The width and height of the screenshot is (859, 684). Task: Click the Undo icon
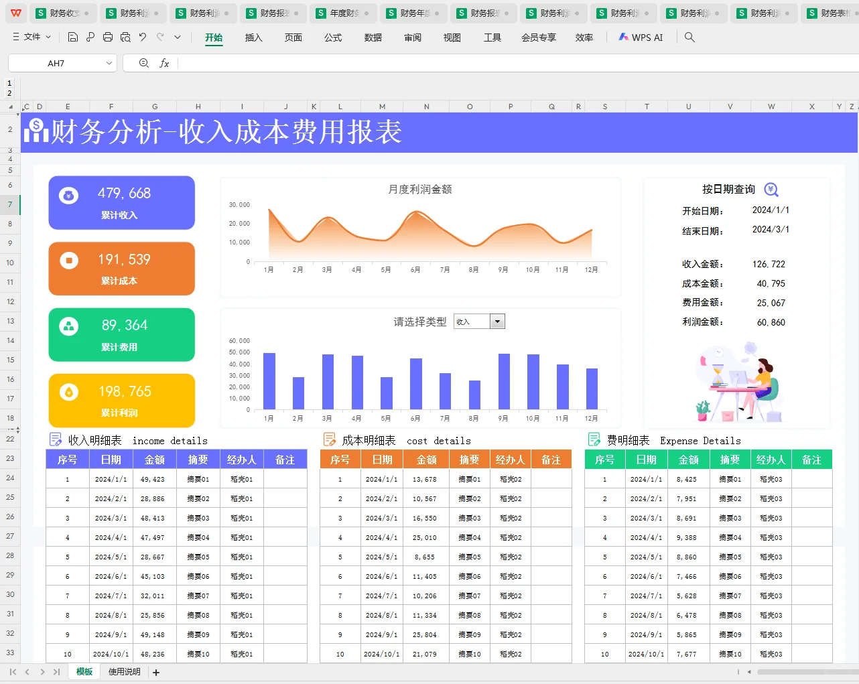point(142,38)
